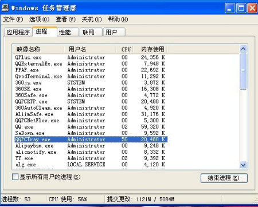This screenshot has width=258, height=207.
Task: Open the 帮助(H) menu
Action: [x=118, y=19]
